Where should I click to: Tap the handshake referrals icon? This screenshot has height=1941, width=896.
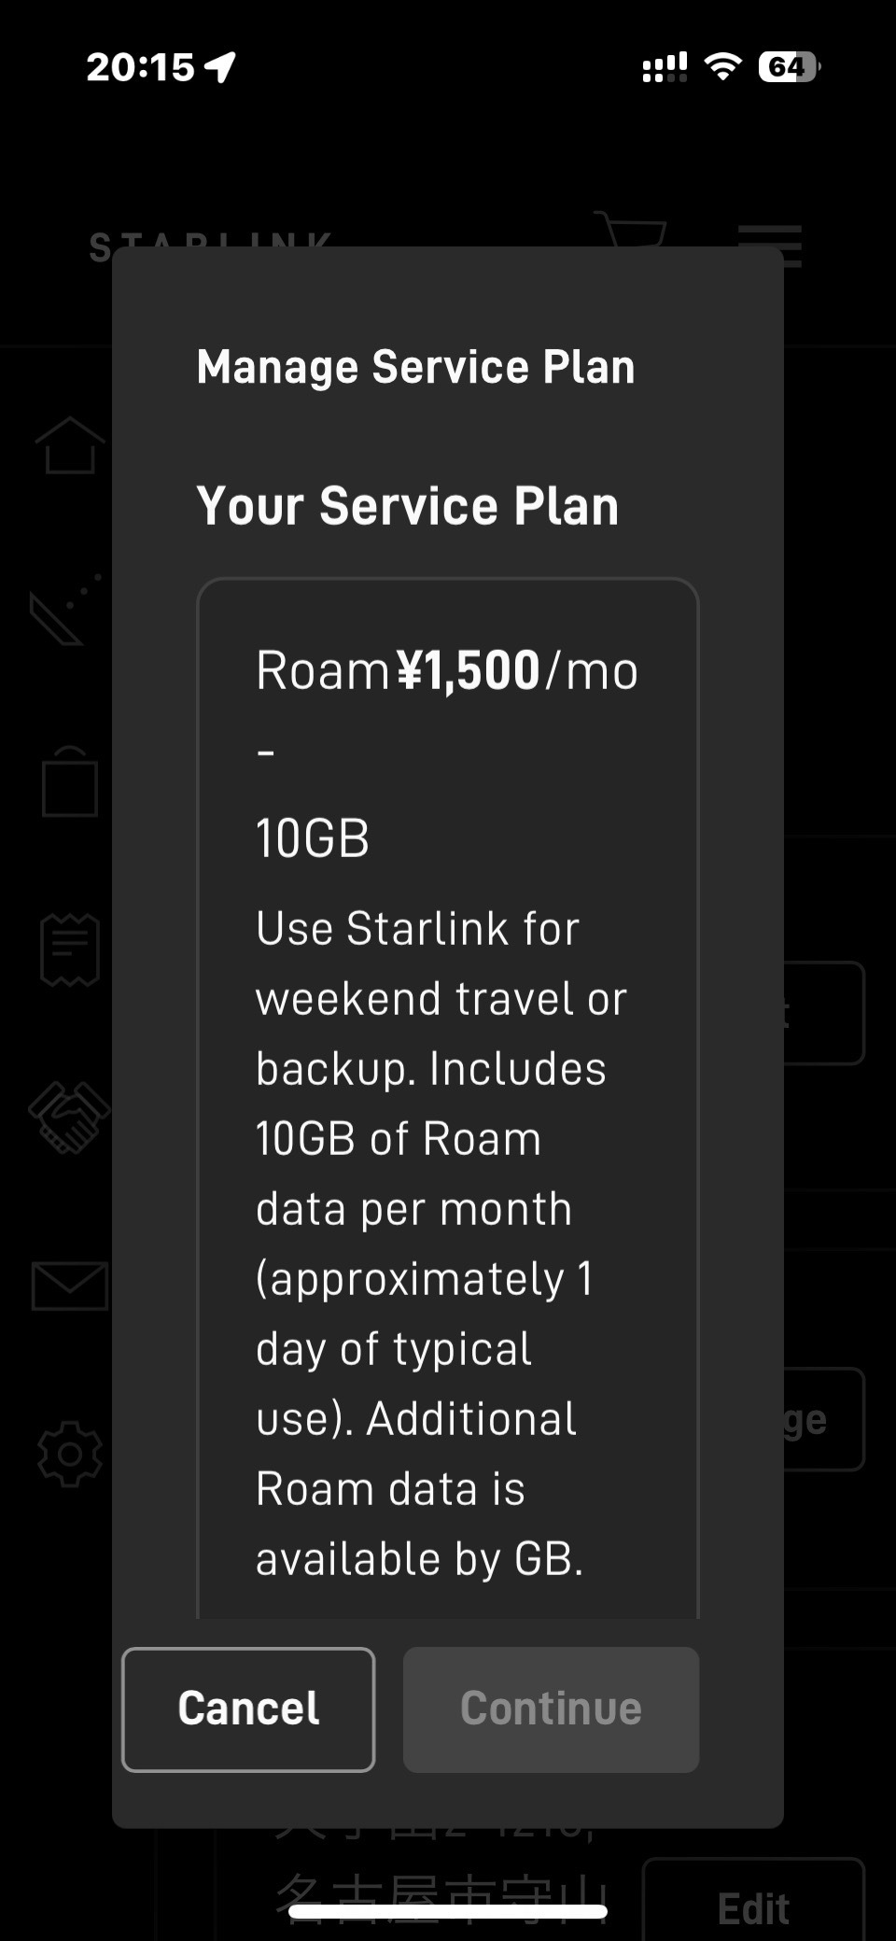coord(70,1117)
